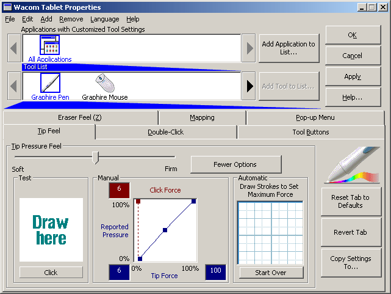Open the Help menu
The image size is (391, 294).
click(132, 19)
